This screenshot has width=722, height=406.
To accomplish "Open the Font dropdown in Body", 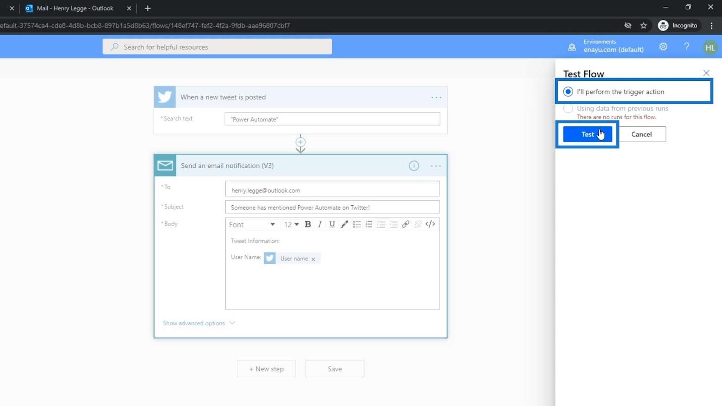I will pyautogui.click(x=252, y=224).
